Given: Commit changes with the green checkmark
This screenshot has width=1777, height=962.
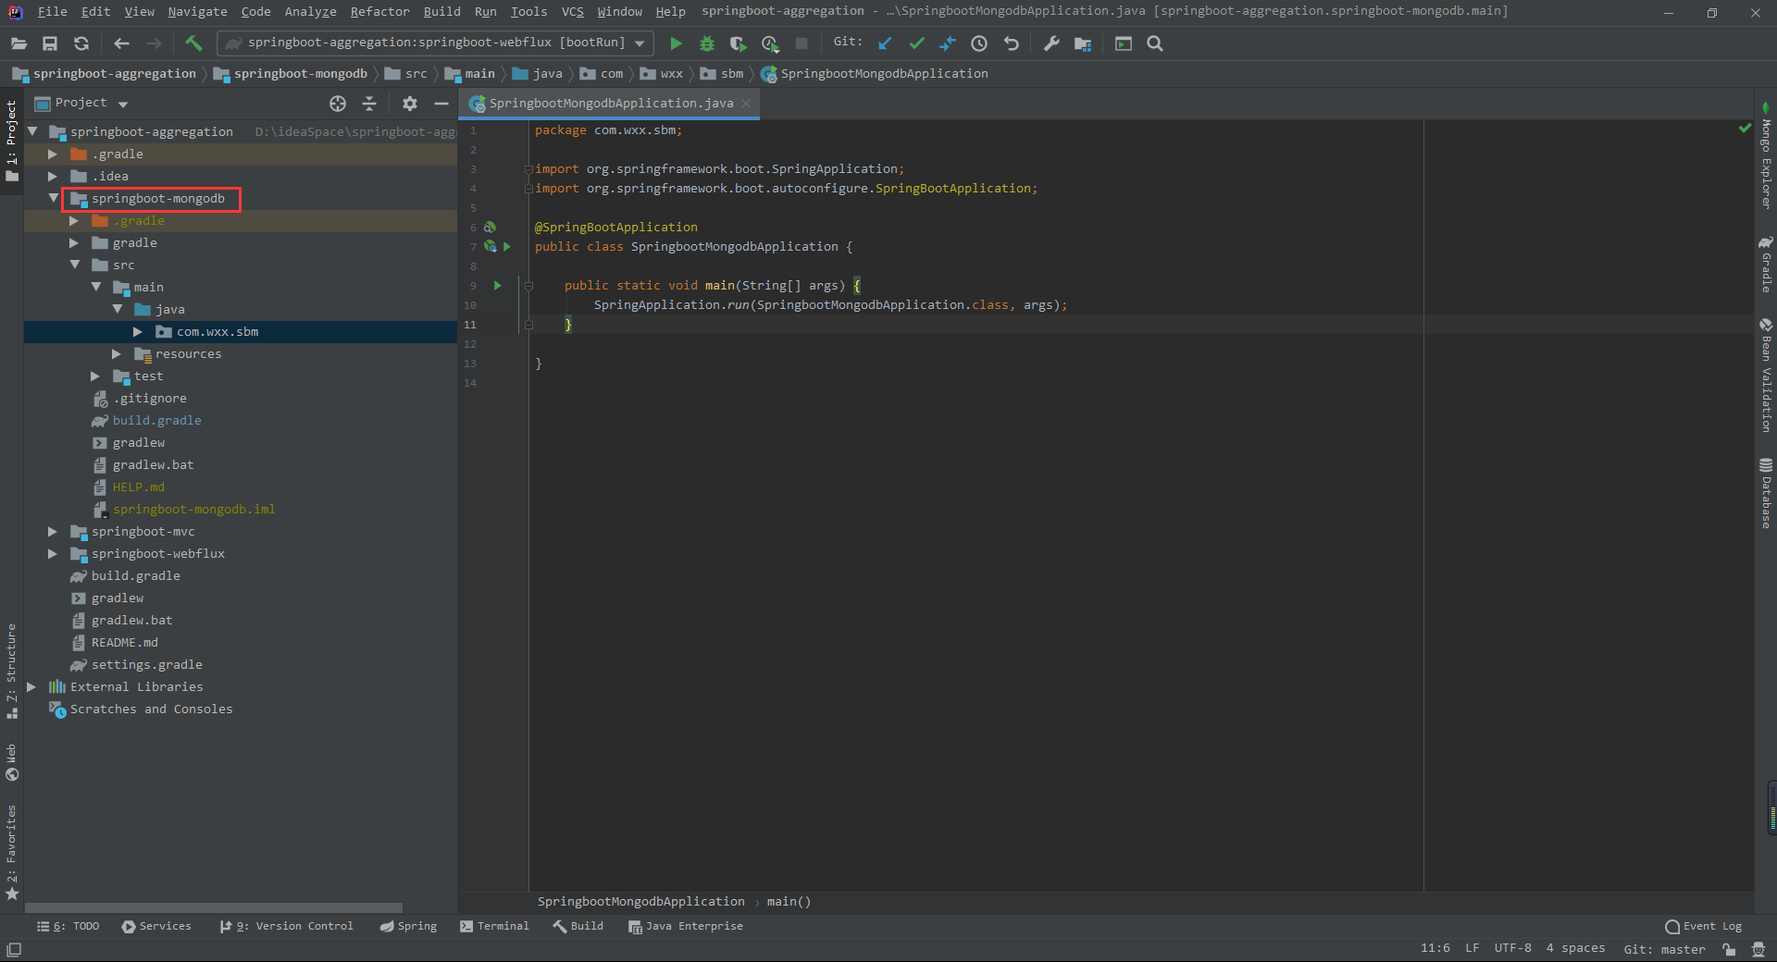Looking at the screenshot, I should (916, 43).
